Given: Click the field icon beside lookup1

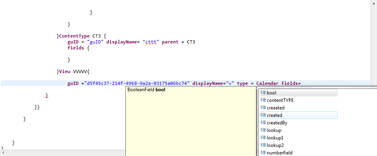Looking at the screenshot, I should pos(263,138).
